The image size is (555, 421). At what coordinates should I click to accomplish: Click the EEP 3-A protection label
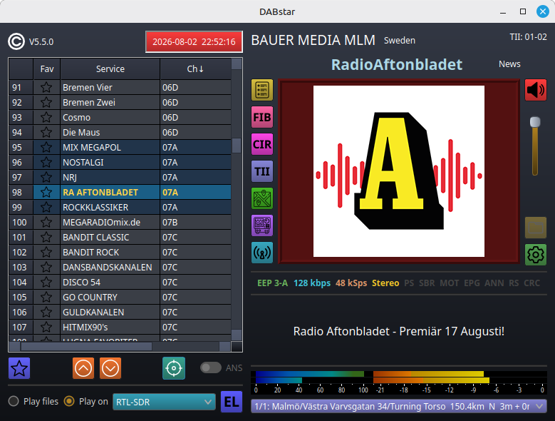pos(273,283)
